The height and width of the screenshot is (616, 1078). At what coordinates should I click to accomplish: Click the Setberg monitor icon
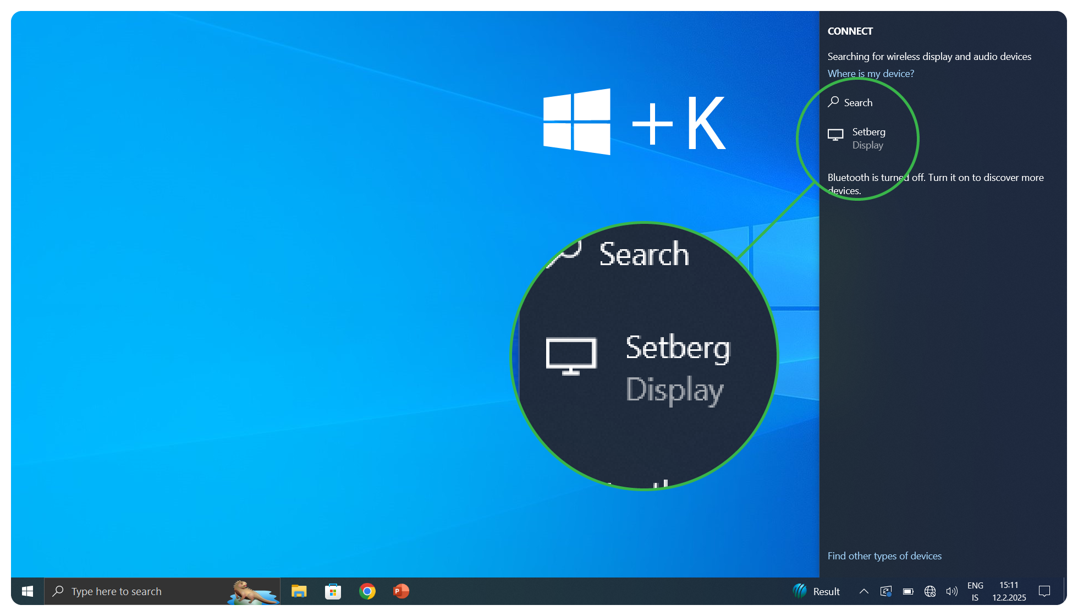point(835,135)
